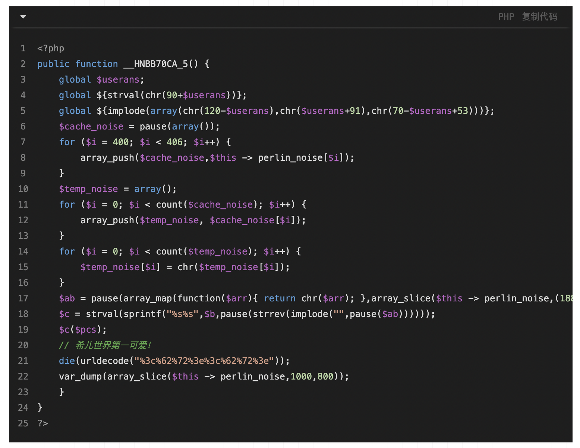Click the PHP language label
Screen dimensions: 580x448
[x=506, y=17]
